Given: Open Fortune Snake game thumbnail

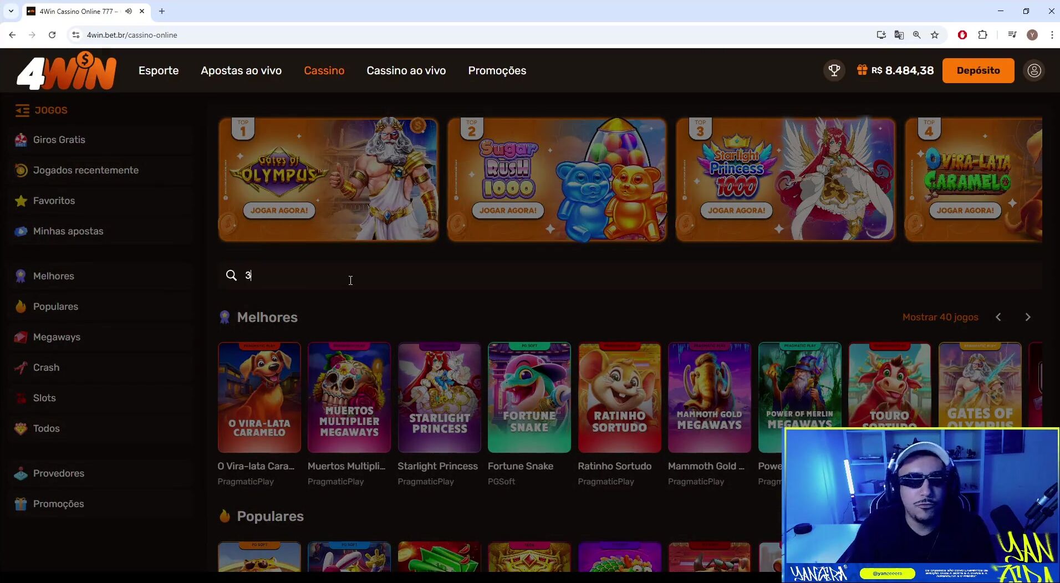Looking at the screenshot, I should 529,397.
